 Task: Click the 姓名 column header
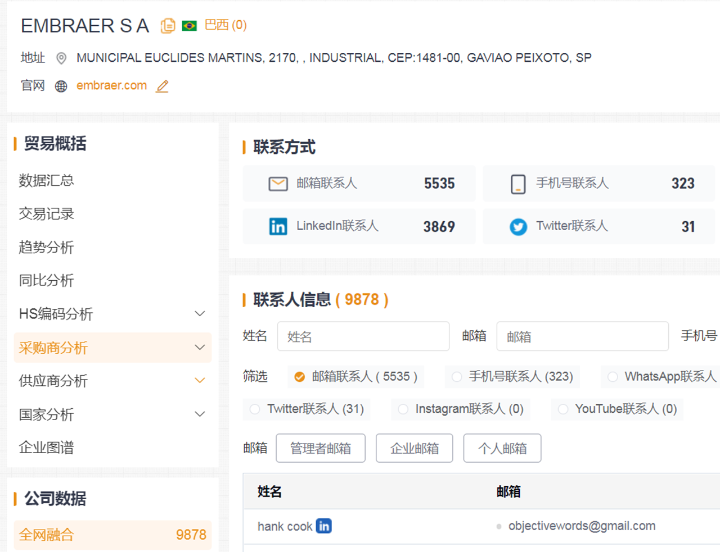269,492
